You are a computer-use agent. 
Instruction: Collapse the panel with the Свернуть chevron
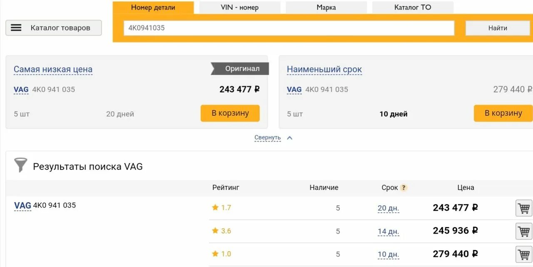290,138
